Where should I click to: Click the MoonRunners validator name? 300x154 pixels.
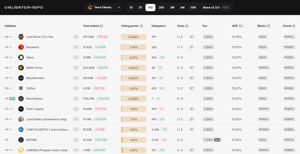click(x=35, y=78)
